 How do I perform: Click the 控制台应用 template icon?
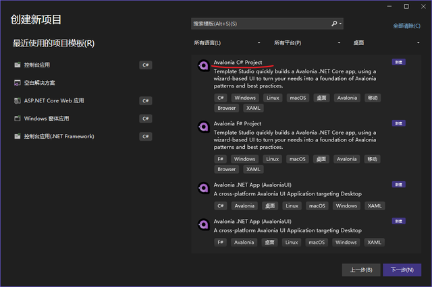(x=18, y=65)
